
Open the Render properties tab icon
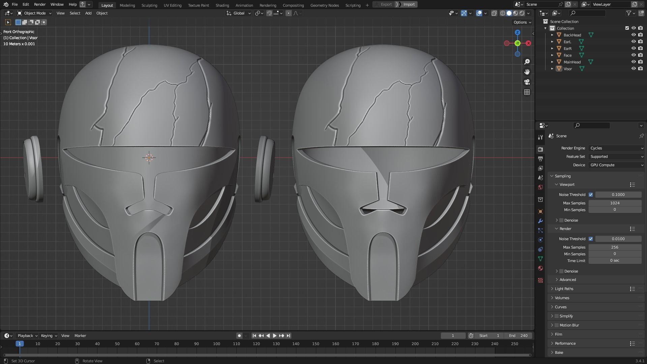pos(540,149)
